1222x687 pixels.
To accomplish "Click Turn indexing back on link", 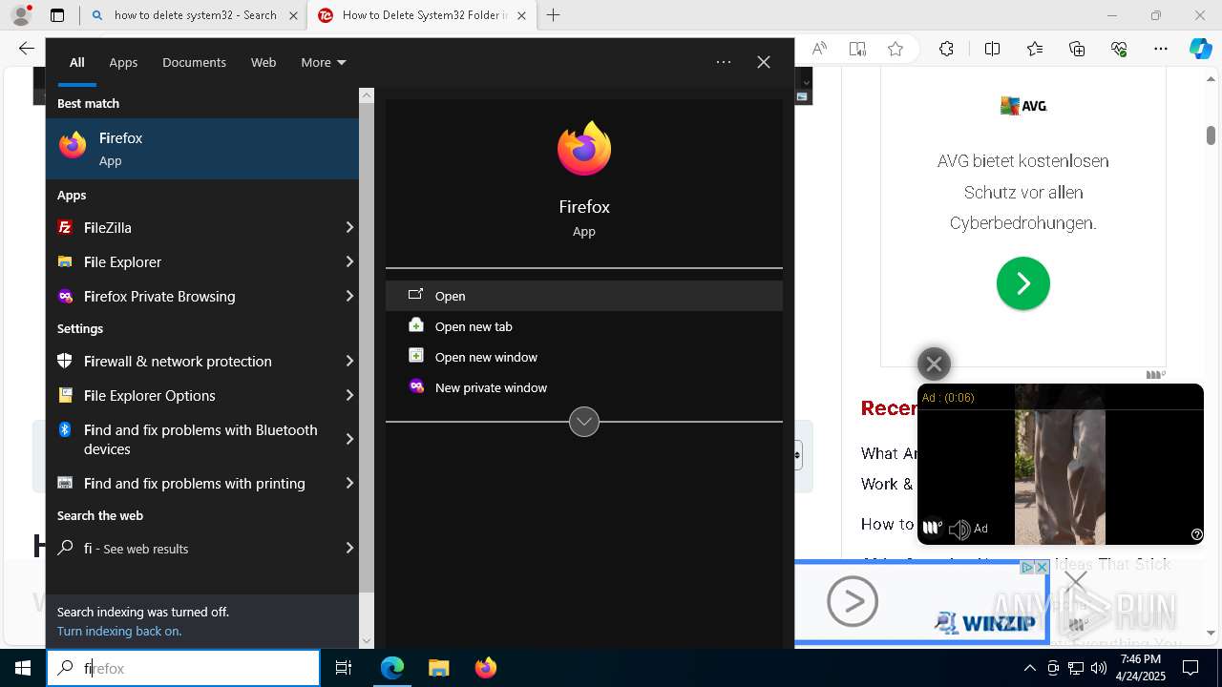I will (x=119, y=631).
